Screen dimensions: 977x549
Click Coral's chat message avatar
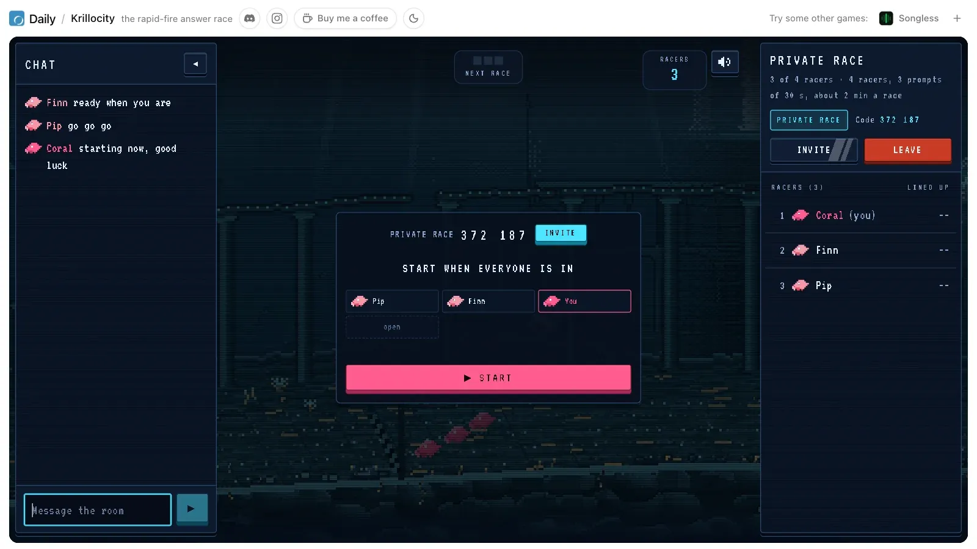pos(33,148)
